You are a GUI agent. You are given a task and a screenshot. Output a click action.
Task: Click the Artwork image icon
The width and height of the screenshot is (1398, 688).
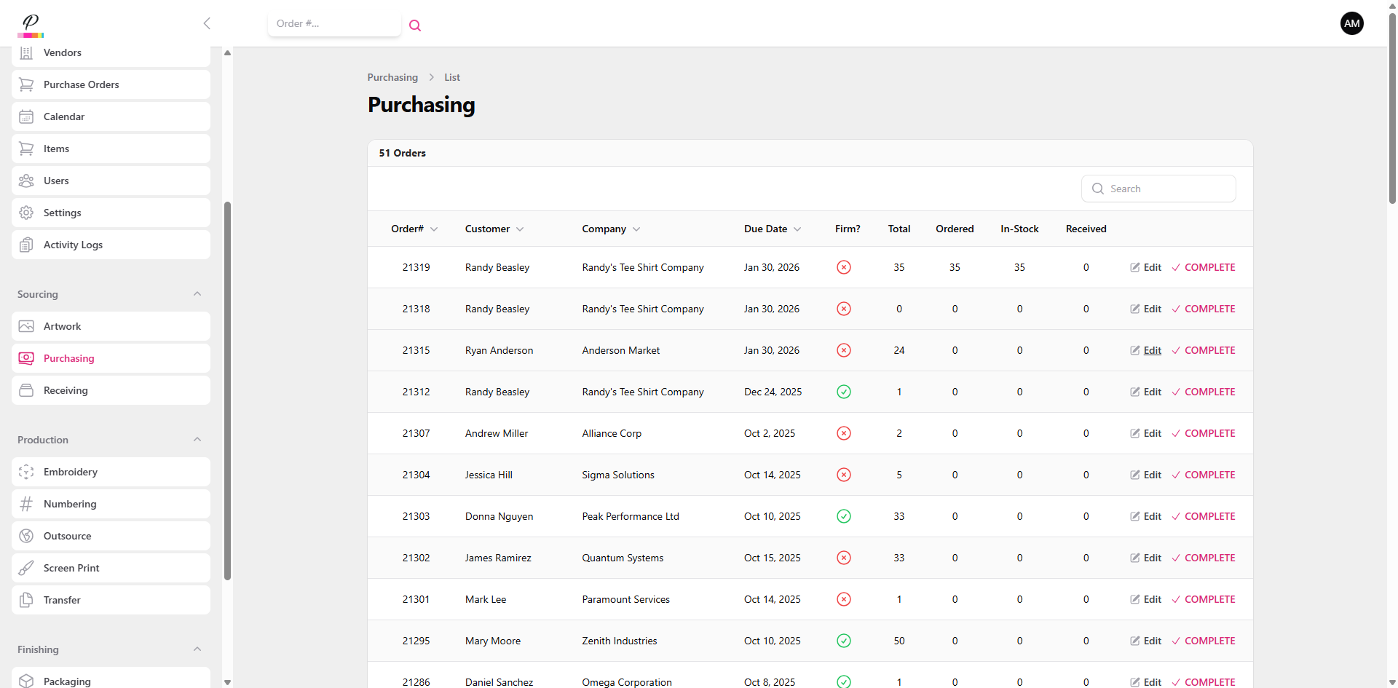[x=26, y=326]
